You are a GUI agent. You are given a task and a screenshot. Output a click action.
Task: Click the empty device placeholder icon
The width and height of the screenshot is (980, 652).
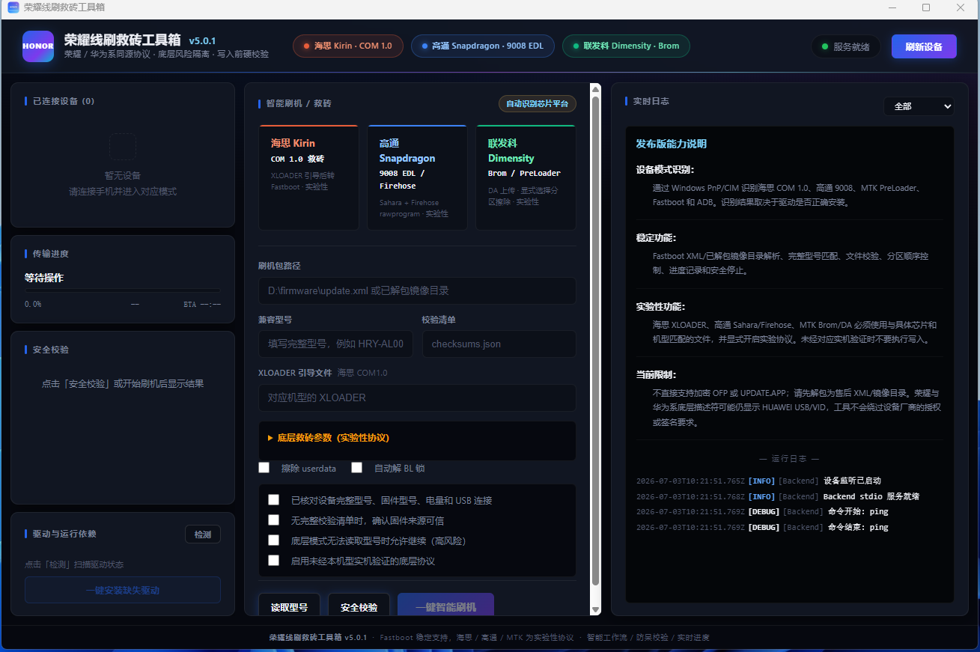pyautogui.click(x=123, y=147)
